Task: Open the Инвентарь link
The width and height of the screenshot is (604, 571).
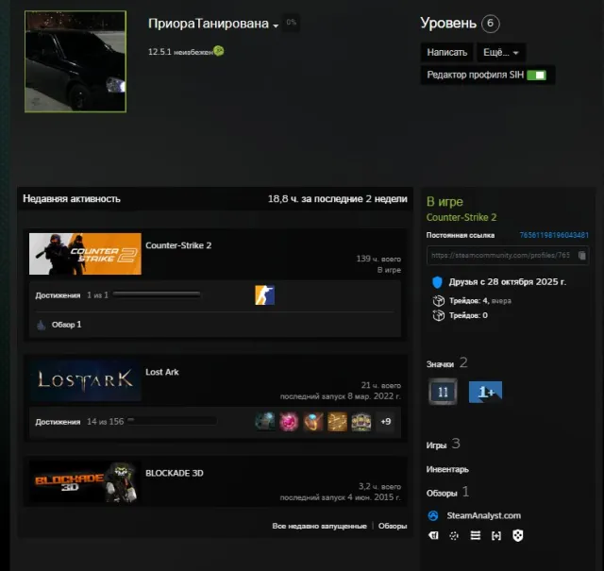Action: [x=447, y=469]
